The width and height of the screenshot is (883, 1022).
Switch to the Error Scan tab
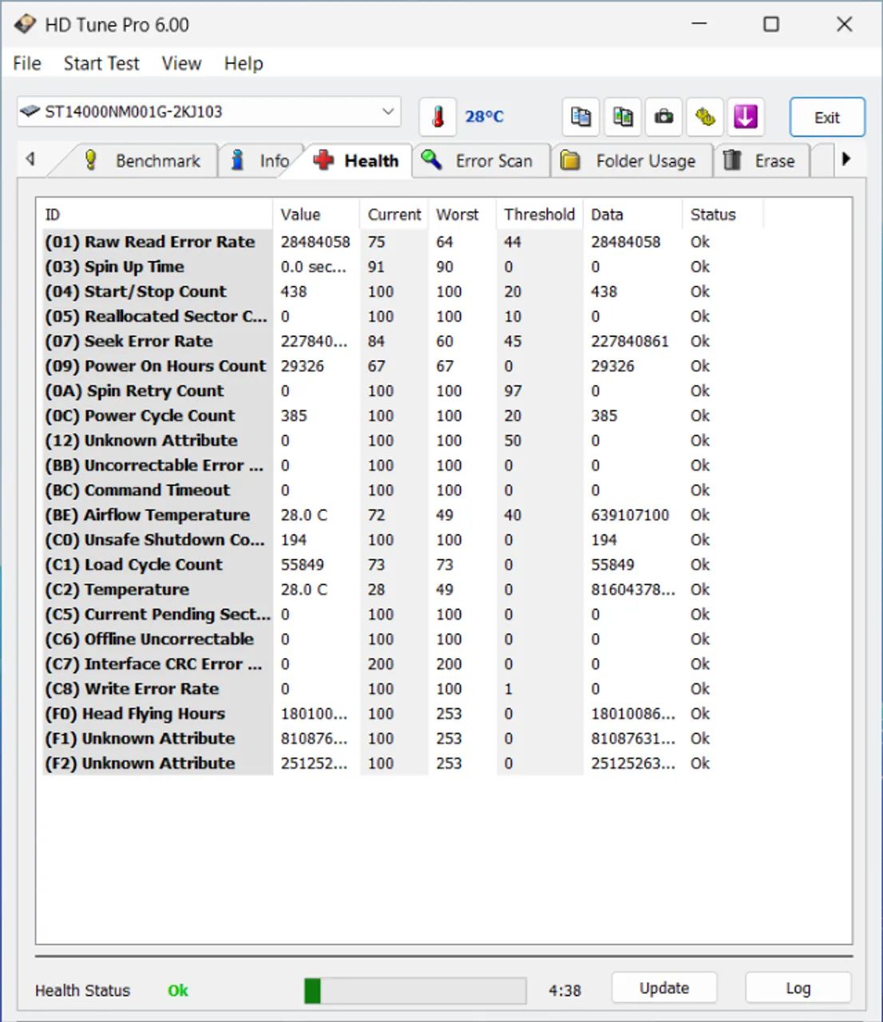pos(481,160)
